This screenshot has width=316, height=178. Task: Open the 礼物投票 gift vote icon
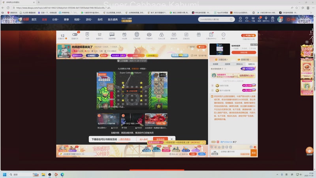pyautogui.click(x=137, y=34)
